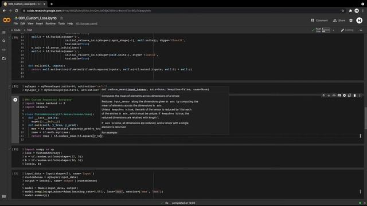
Task: Add a comment to the selected cell
Action: [339, 96]
